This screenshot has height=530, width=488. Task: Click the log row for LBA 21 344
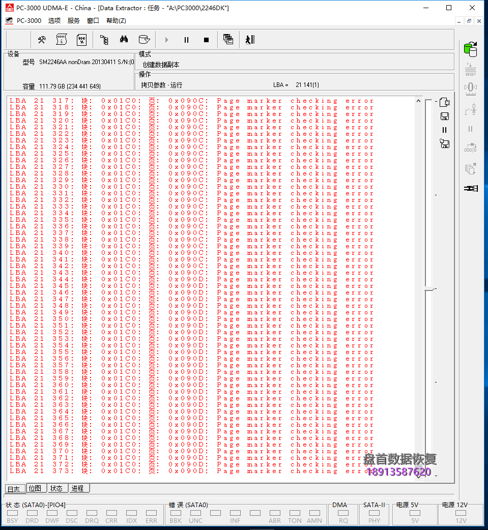192,279
